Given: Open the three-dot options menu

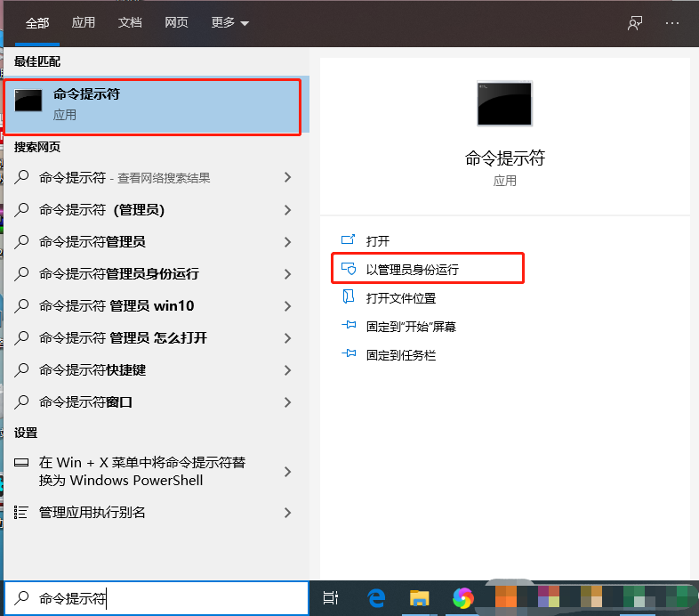Looking at the screenshot, I should pos(672,23).
